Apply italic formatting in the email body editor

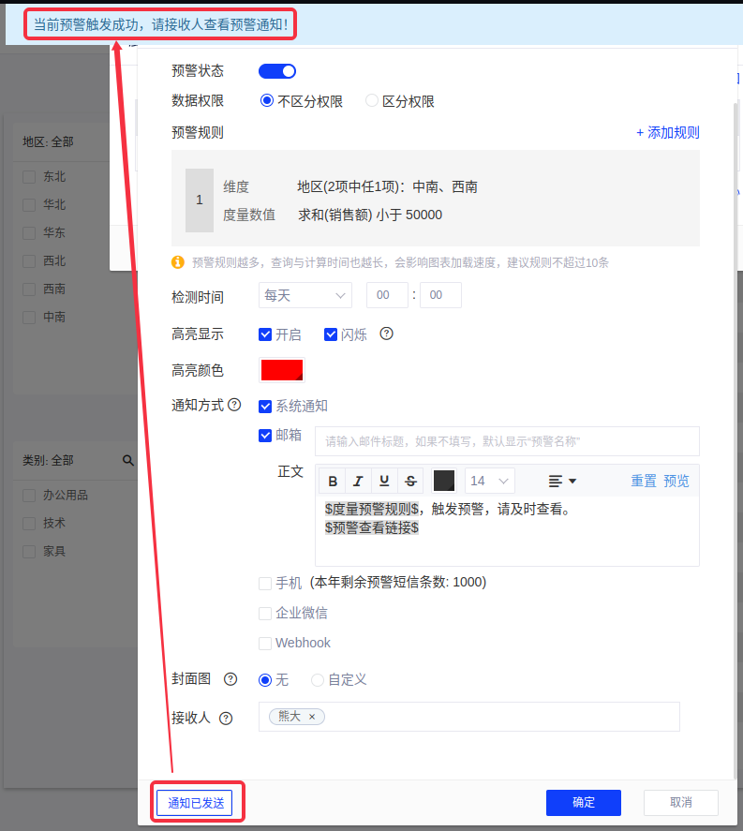coord(358,481)
